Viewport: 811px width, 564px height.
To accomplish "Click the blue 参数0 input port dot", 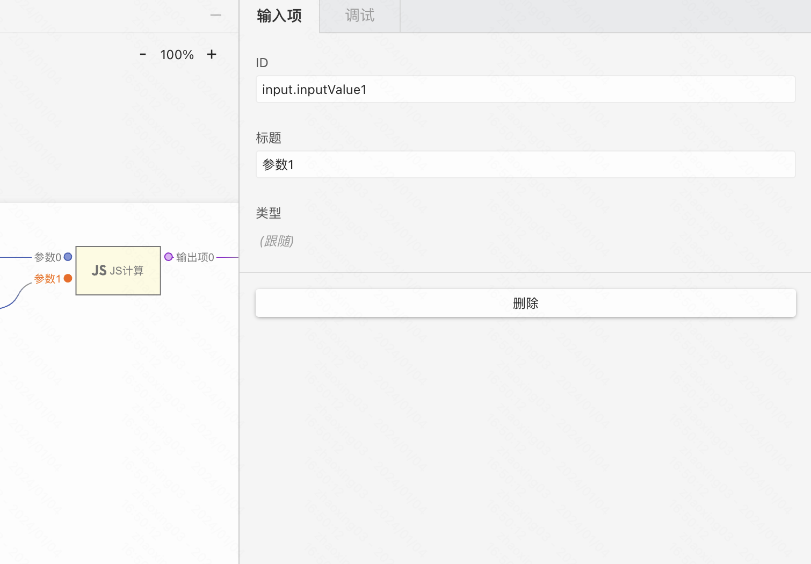I will [x=68, y=257].
